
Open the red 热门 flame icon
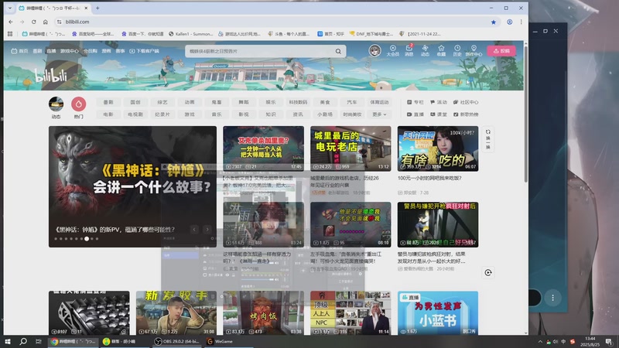click(x=79, y=104)
